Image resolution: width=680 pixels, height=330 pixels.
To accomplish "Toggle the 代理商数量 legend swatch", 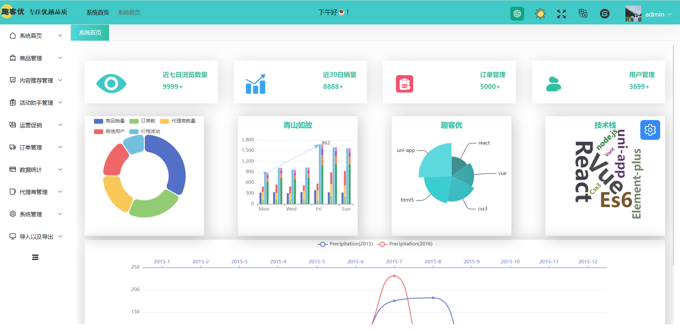I will coord(165,121).
